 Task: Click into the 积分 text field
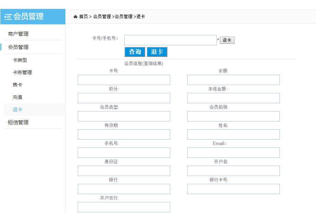tap(124, 98)
